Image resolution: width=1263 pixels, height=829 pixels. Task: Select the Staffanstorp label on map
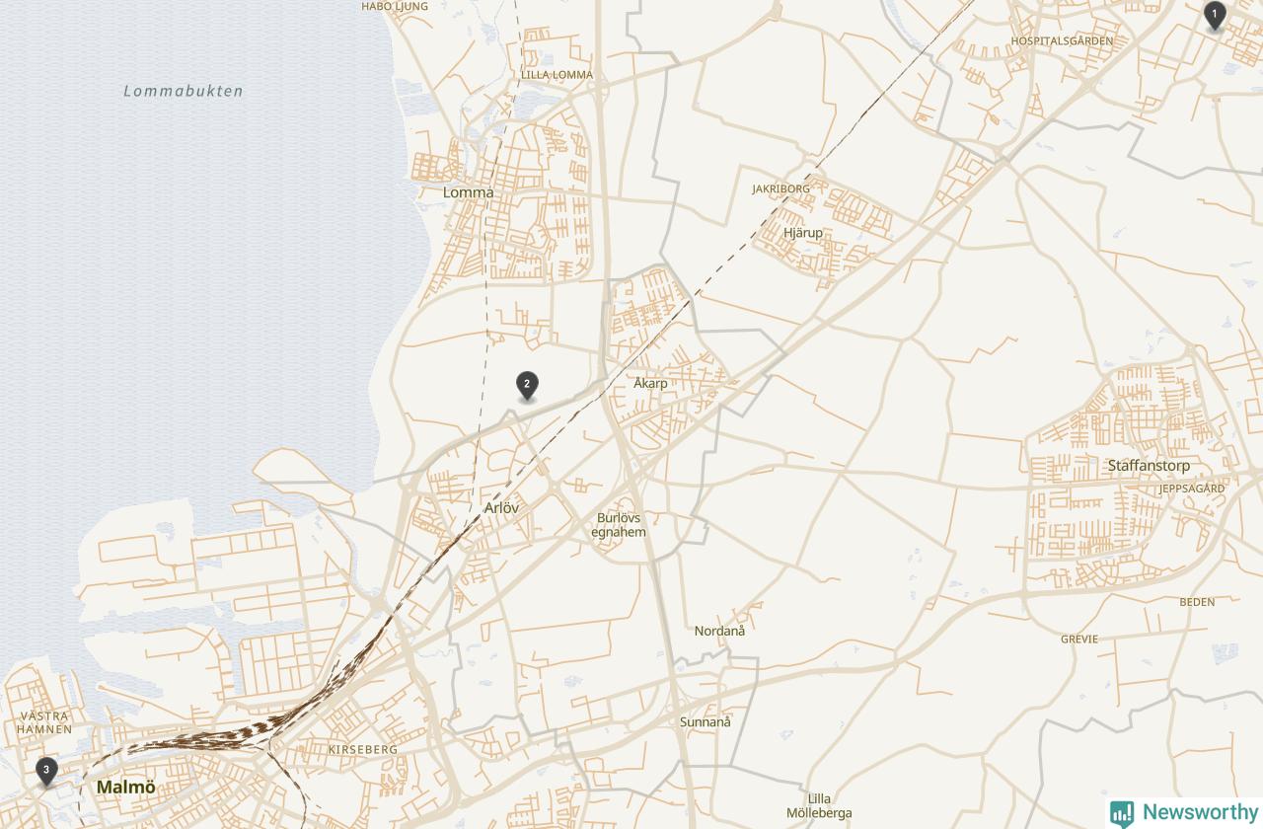[x=1149, y=466]
